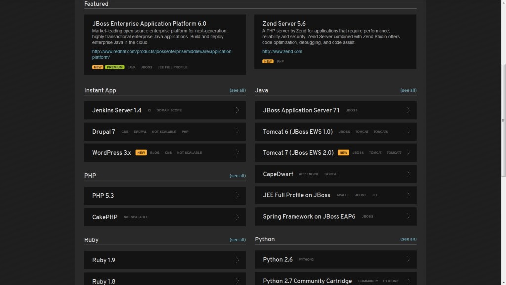Open chevron arrow on CakePHP row
Screen dimensions: 506x285
click(238, 217)
